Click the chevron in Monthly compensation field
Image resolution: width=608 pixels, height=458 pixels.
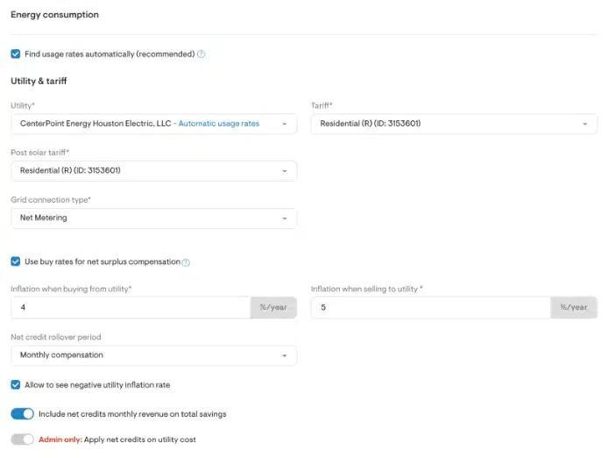tap(284, 355)
